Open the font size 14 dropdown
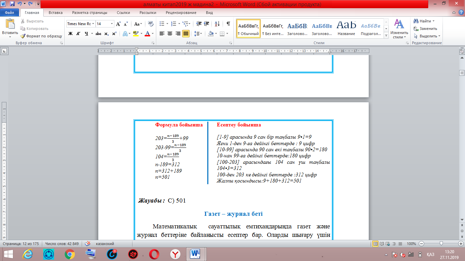Viewport: 465px width, 261px height. [112, 24]
